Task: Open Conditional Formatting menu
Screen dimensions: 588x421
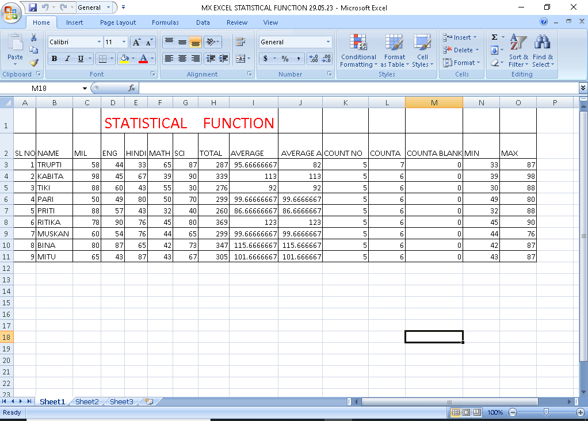Action: click(x=358, y=51)
